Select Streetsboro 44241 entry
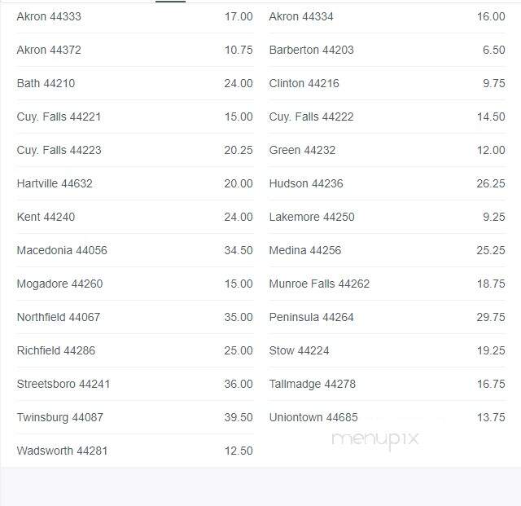 135,384
